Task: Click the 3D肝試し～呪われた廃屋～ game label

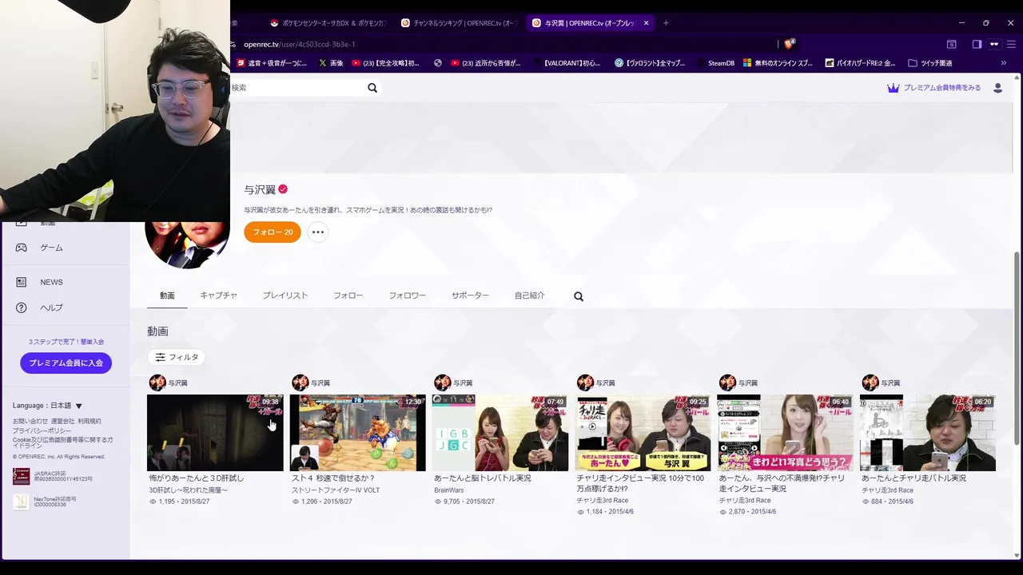Action: [189, 490]
